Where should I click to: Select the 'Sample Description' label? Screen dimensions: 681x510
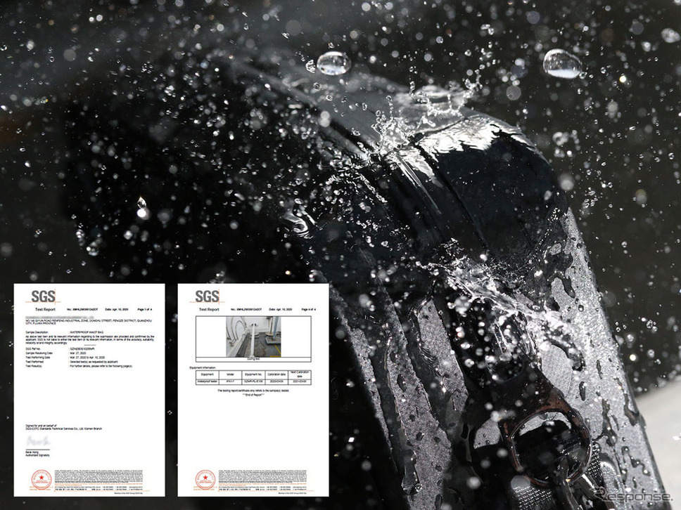point(37,332)
